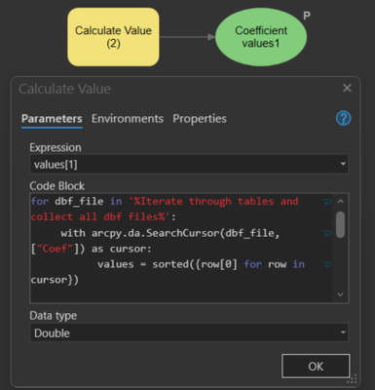The image size is (375, 390).
Task: Click the word-wrap icon beside SearchCursor line
Action: tap(327, 233)
